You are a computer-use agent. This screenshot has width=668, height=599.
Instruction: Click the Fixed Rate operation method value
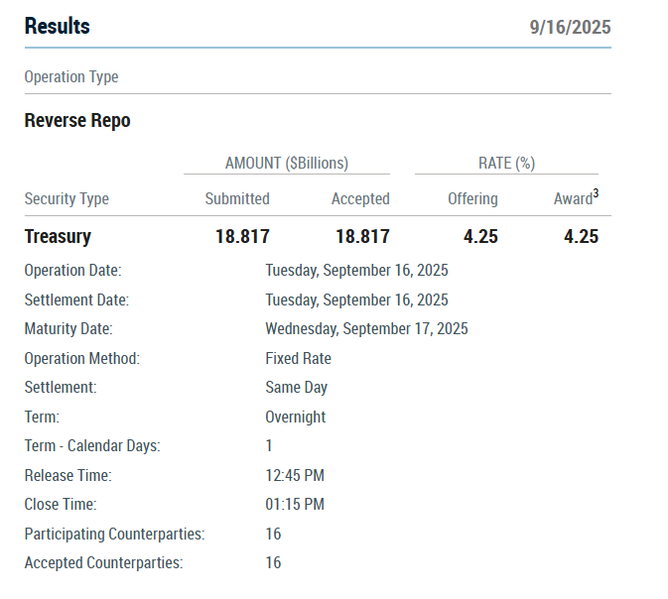coord(298,358)
